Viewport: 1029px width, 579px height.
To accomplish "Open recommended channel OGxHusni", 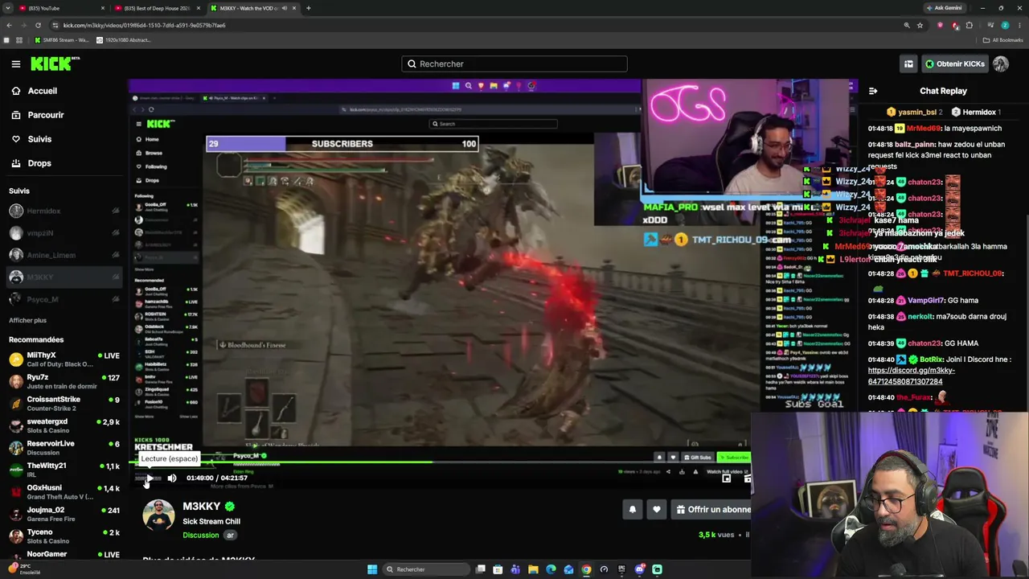I will [64, 492].
